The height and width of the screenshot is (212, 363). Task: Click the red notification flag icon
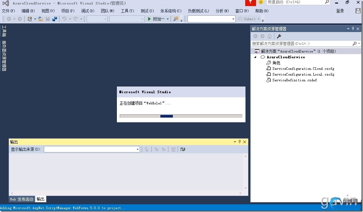(x=251, y=3)
